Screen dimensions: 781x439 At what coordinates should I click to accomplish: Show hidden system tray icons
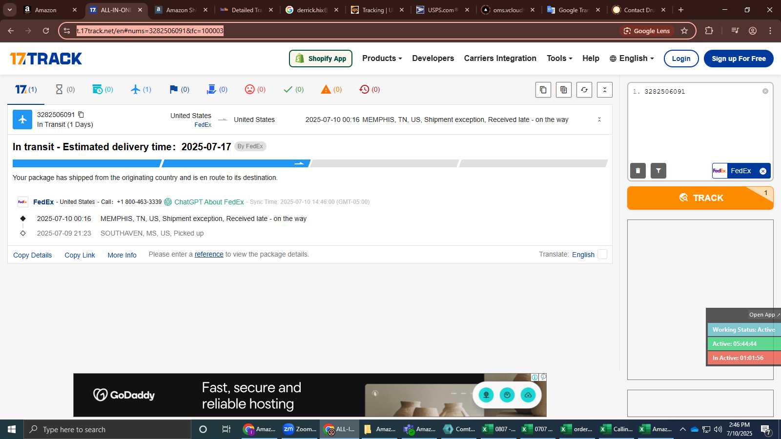click(x=683, y=429)
